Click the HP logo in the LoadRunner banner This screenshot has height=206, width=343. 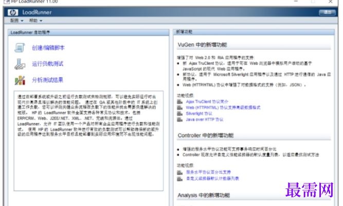[13, 12]
